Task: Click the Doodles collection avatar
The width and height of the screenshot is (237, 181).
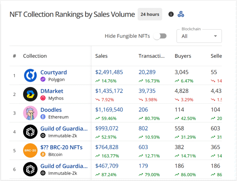Action: click(30, 113)
